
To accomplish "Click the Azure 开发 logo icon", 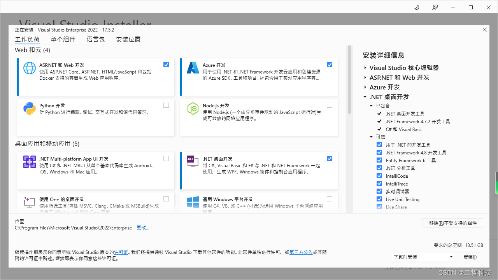I will (193, 68).
